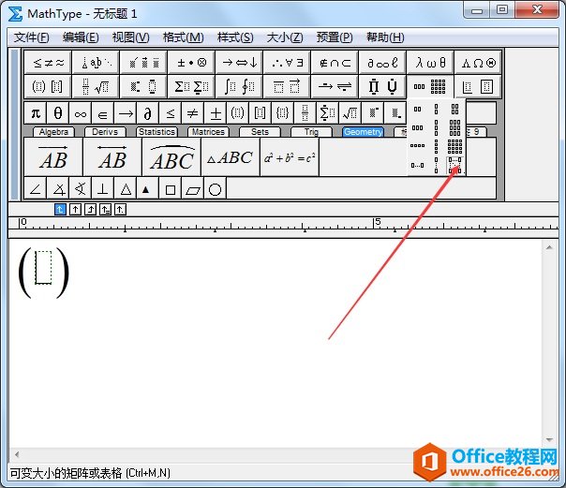Open the 文件(F) menu
The width and height of the screenshot is (566, 488).
coord(32,37)
